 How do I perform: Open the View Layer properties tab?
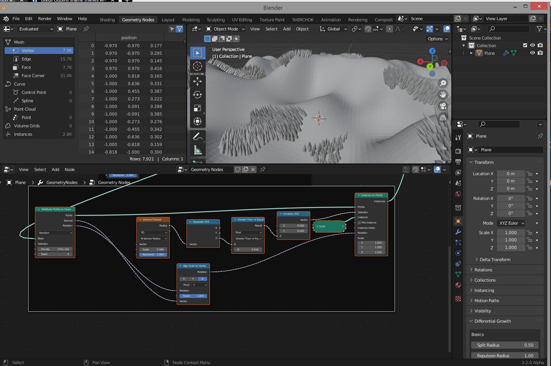click(x=458, y=173)
